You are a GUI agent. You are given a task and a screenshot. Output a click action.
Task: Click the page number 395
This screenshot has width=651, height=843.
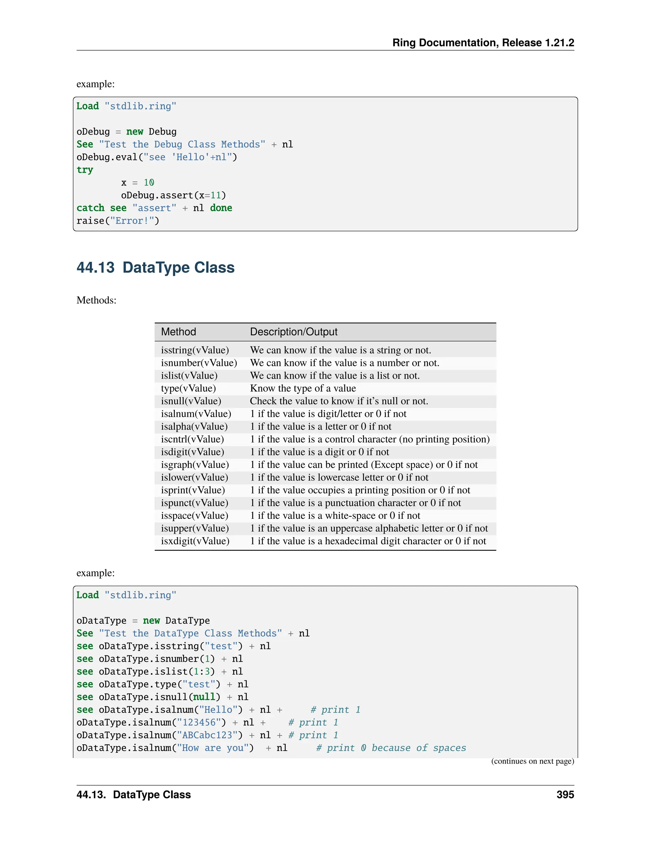pyautogui.click(x=565, y=795)
